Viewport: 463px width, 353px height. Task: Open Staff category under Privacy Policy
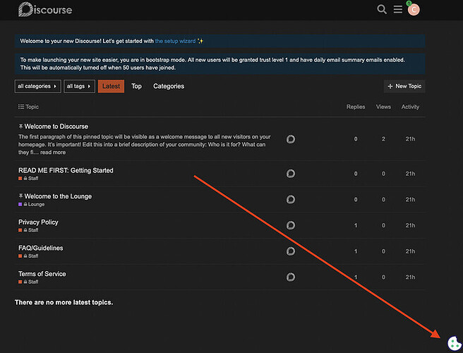click(28, 230)
